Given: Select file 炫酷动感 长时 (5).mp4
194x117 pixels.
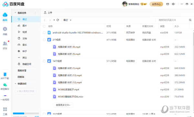Looking at the screenshot, I should coord(69,54).
